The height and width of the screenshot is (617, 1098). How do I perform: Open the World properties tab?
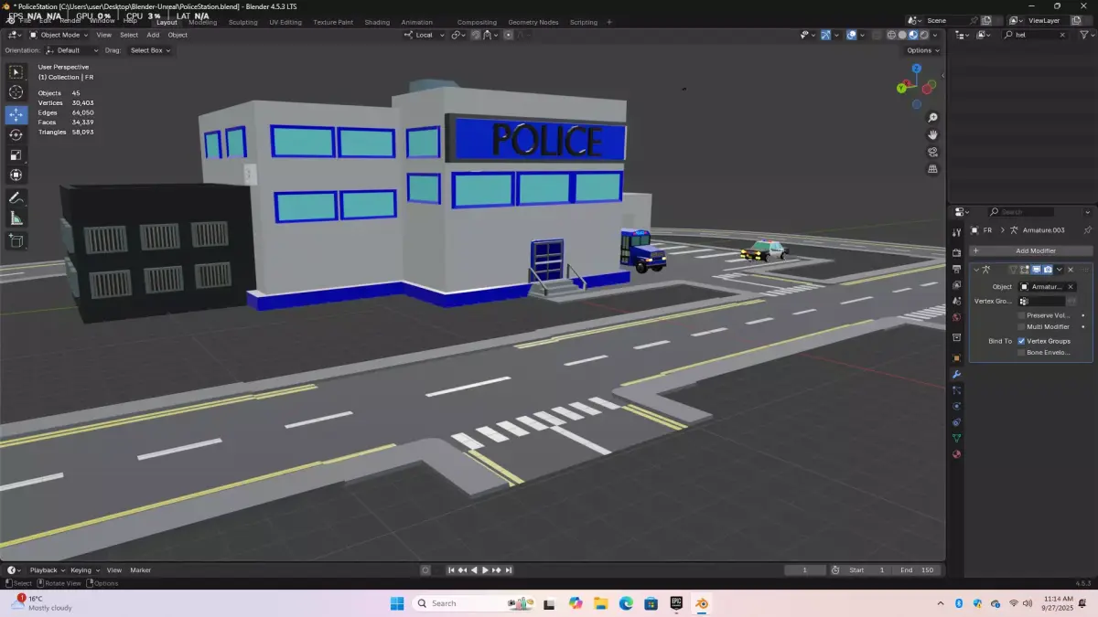pyautogui.click(x=957, y=317)
